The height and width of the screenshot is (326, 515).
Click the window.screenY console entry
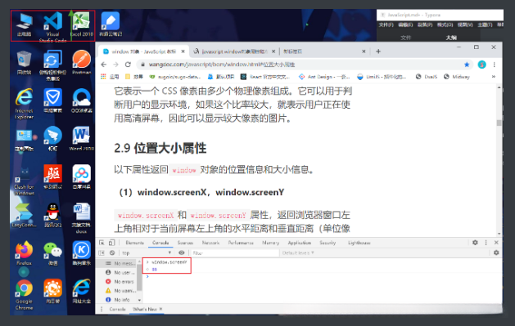[x=169, y=262]
